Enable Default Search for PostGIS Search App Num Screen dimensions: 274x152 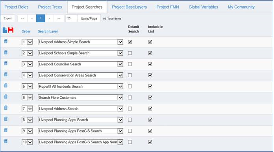coord(130,142)
